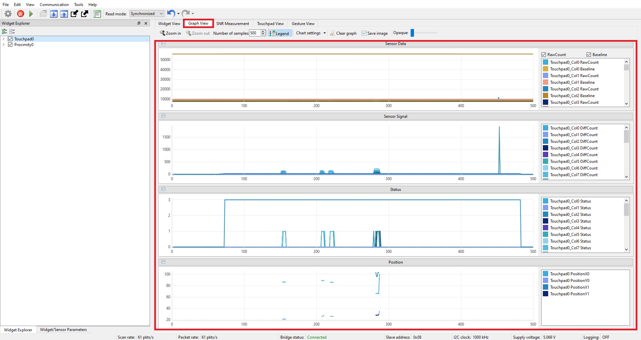Click the blue Undo arrow icon
The height and width of the screenshot is (340, 641).
pos(171,13)
